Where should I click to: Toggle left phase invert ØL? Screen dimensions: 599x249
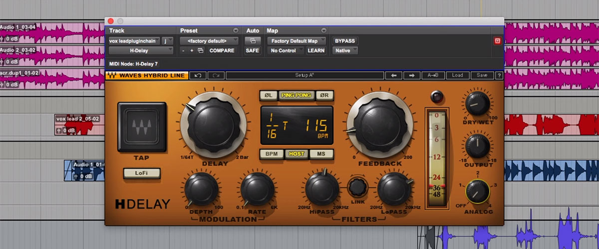click(x=268, y=95)
